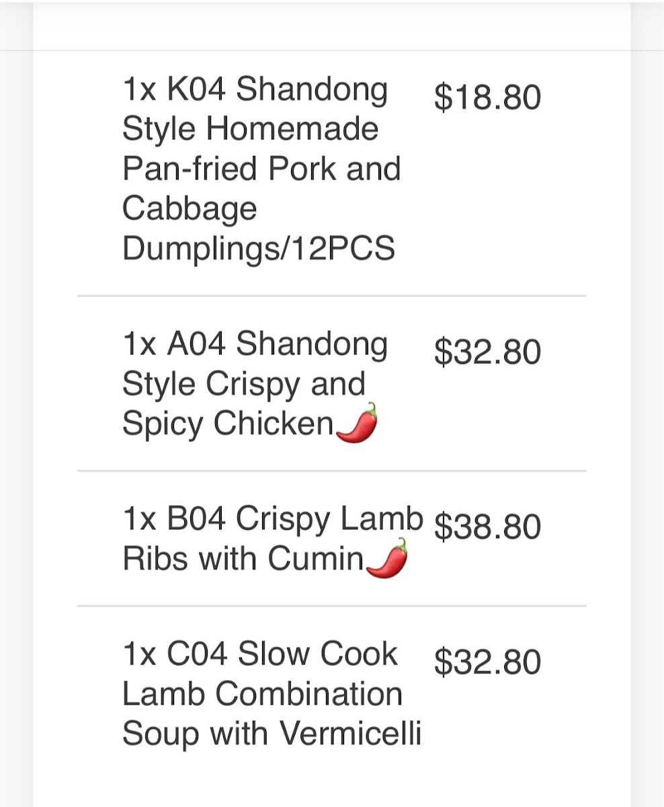Click the $32.80 price for Lamb Soup
The height and width of the screenshot is (807, 664).
coord(487,662)
